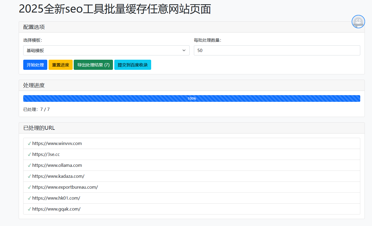Image resolution: width=372 pixels, height=226 pixels.
Task: Click the checkmark beside exportbureau.com
Action: coord(29,187)
